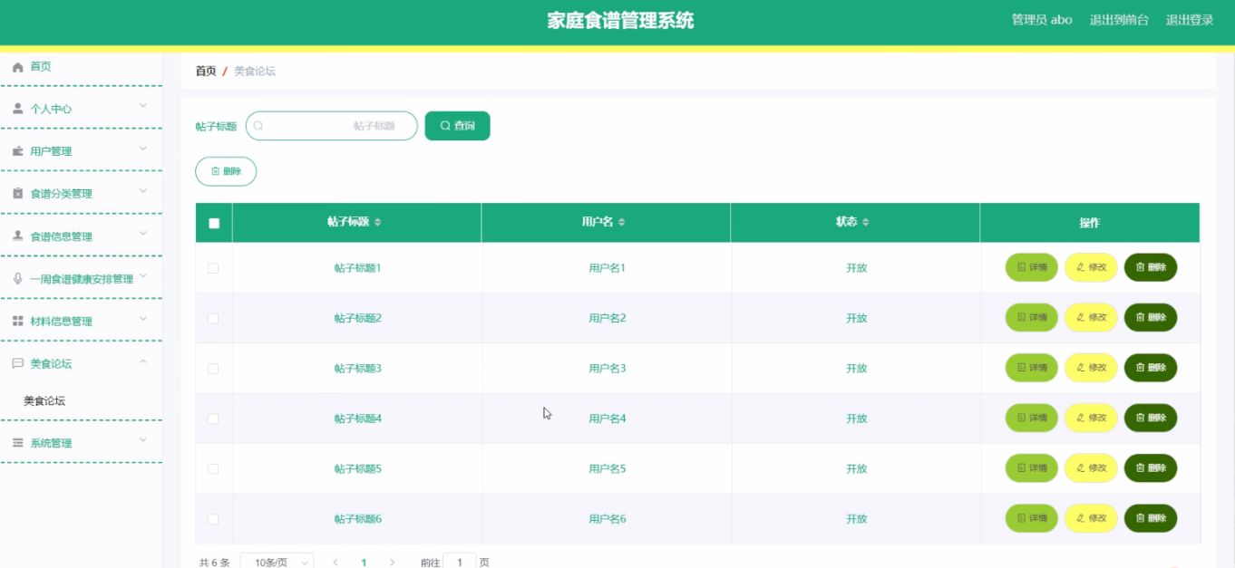
Task: Click 管理员 abo in the header
Action: tap(1042, 20)
